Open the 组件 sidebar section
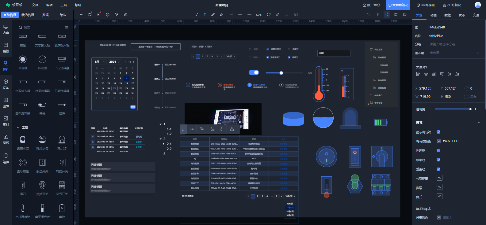 point(6,158)
